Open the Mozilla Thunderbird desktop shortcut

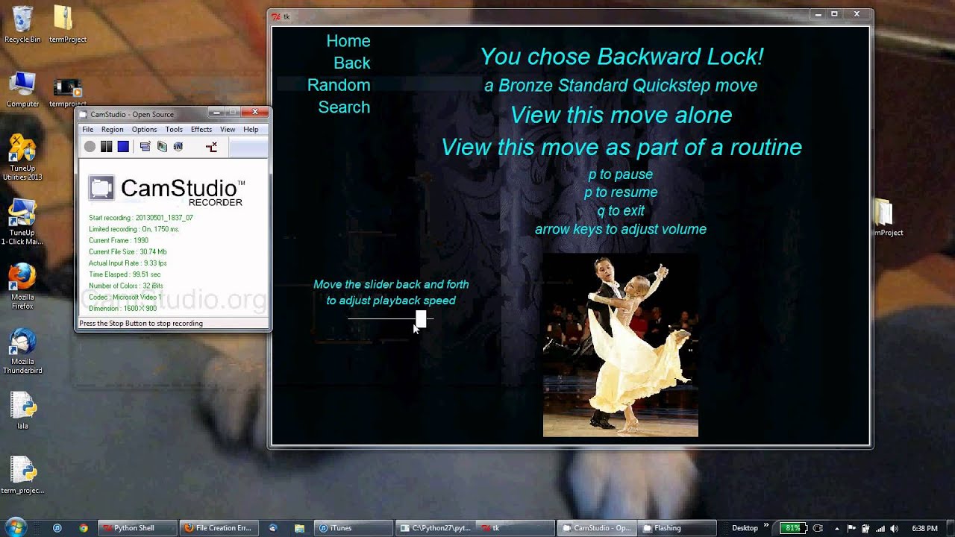coord(22,342)
